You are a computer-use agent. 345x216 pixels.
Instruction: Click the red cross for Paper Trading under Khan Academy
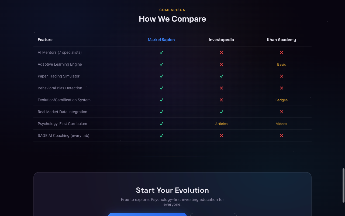click(x=281, y=76)
